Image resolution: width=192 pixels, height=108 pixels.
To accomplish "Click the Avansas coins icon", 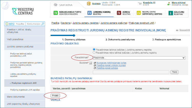I will point(89,4).
